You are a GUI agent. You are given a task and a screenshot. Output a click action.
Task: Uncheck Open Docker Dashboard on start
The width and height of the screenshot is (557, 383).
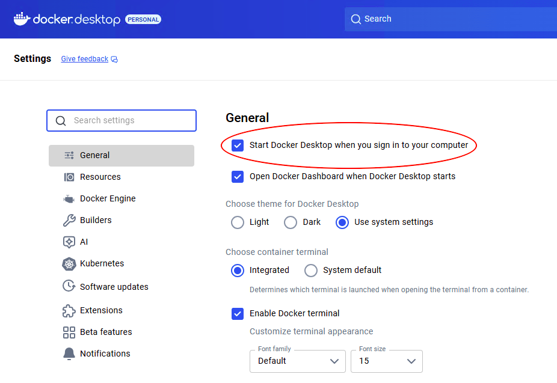click(238, 176)
